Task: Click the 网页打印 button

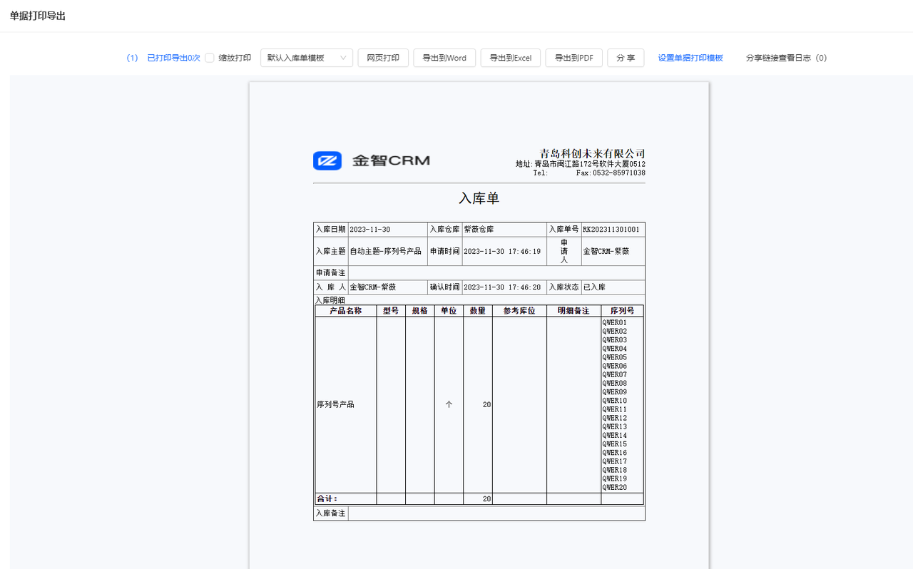Action: point(383,58)
